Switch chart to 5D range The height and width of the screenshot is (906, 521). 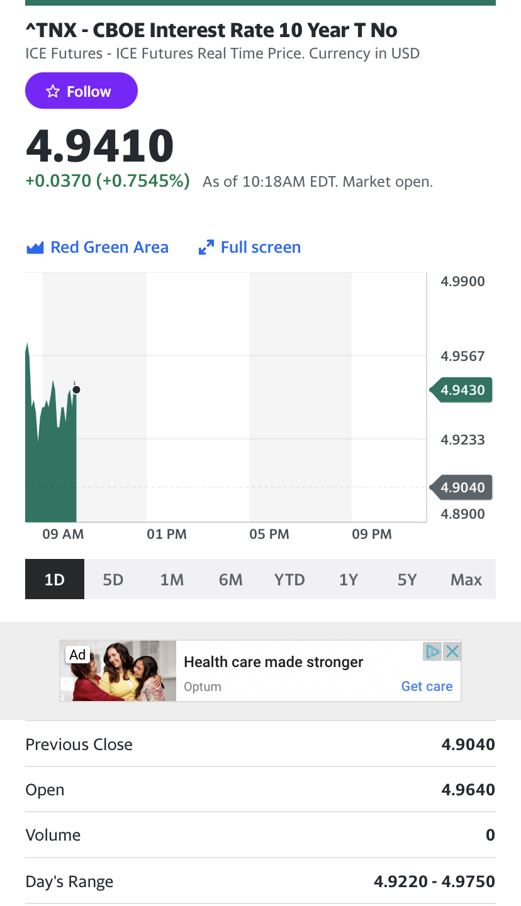coord(113,579)
